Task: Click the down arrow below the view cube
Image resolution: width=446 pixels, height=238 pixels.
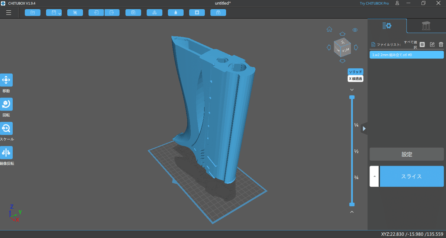Action: click(x=343, y=61)
